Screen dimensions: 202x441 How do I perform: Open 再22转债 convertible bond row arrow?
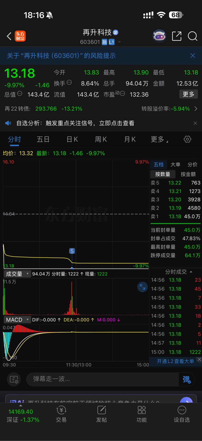196,109
